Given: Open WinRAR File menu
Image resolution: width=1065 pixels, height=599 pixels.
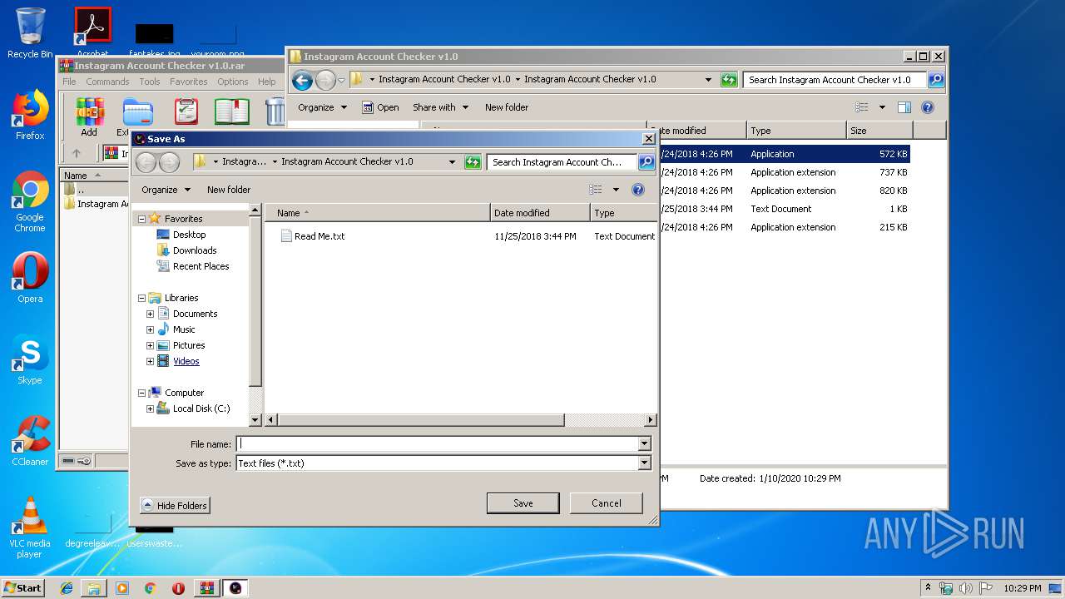Looking at the screenshot, I should (69, 82).
